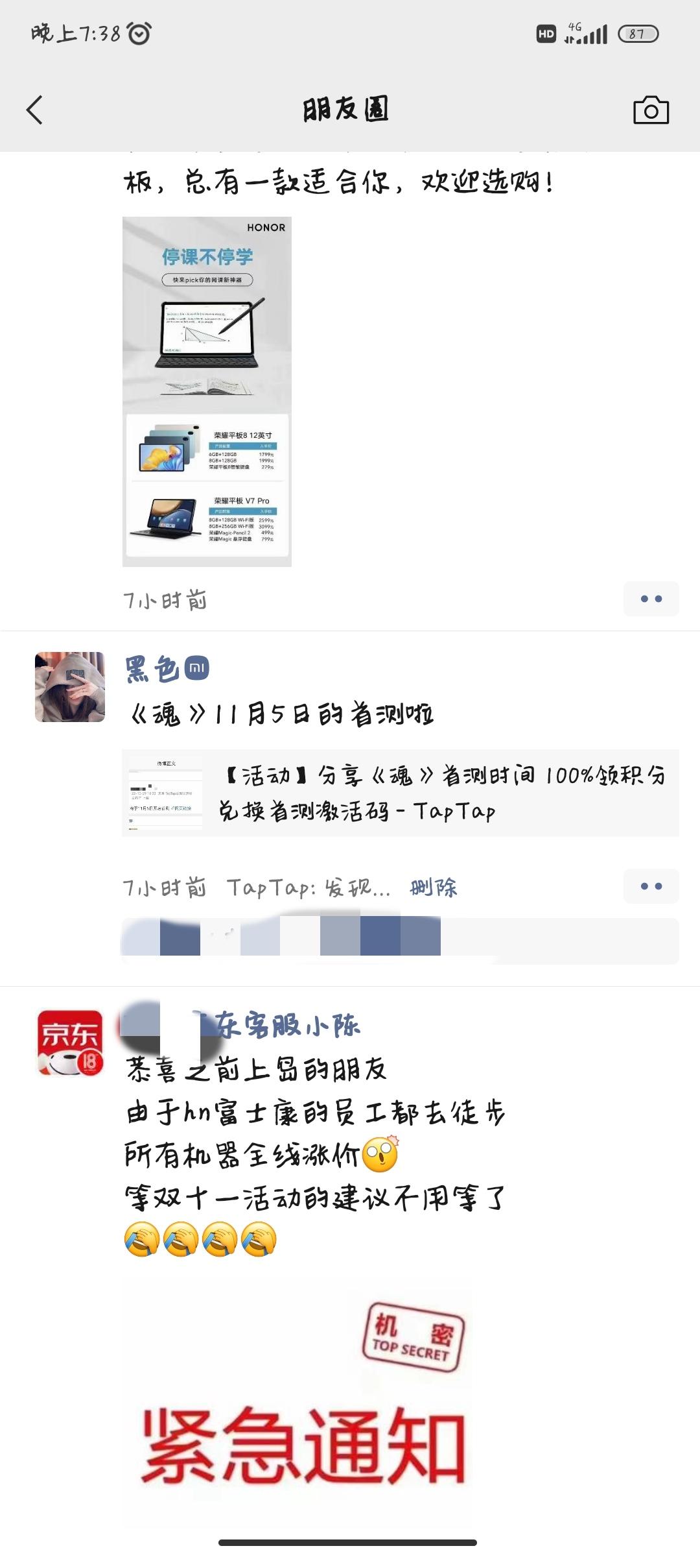Open the JD (京东) avatar

(70, 1043)
